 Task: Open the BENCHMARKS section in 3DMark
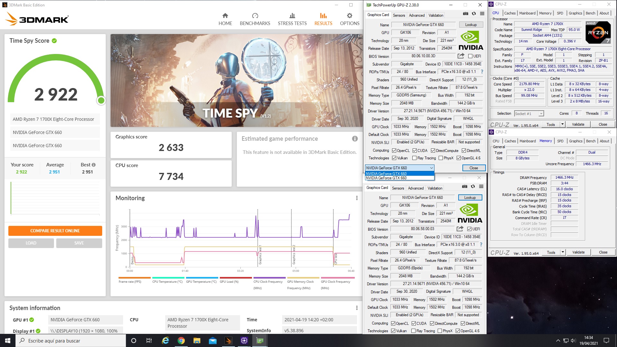(x=255, y=19)
